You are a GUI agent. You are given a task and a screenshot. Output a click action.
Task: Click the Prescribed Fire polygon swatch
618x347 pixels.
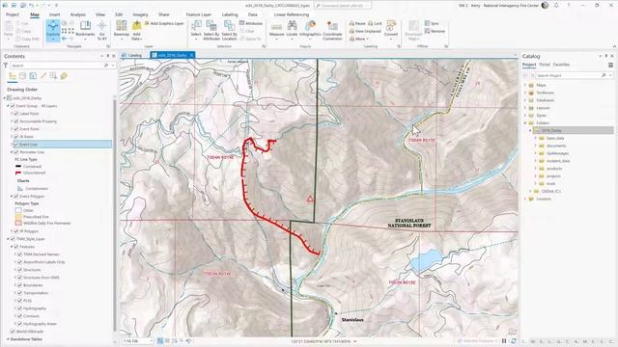click(18, 217)
